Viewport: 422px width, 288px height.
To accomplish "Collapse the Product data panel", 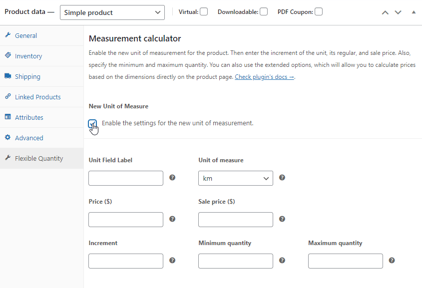I will [x=414, y=12].
